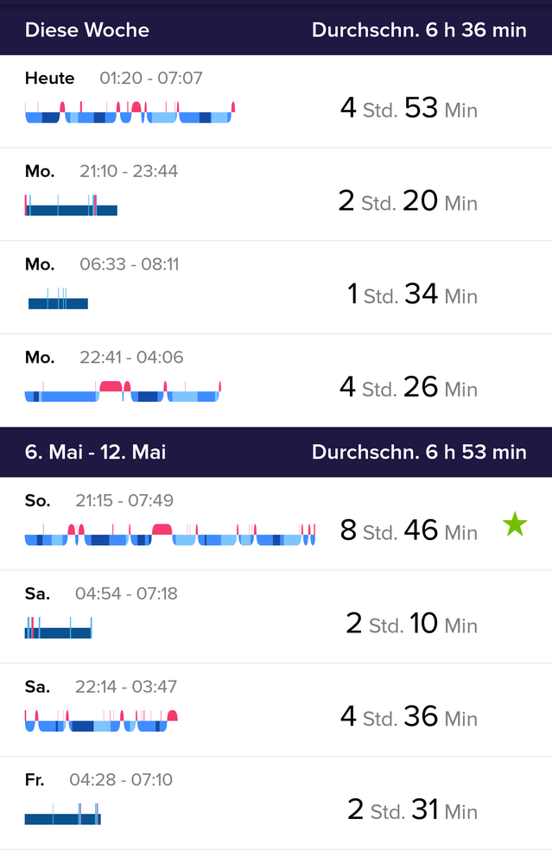Tap the green star sleep goal icon
Screen dimensions: 552x863
tap(515, 524)
